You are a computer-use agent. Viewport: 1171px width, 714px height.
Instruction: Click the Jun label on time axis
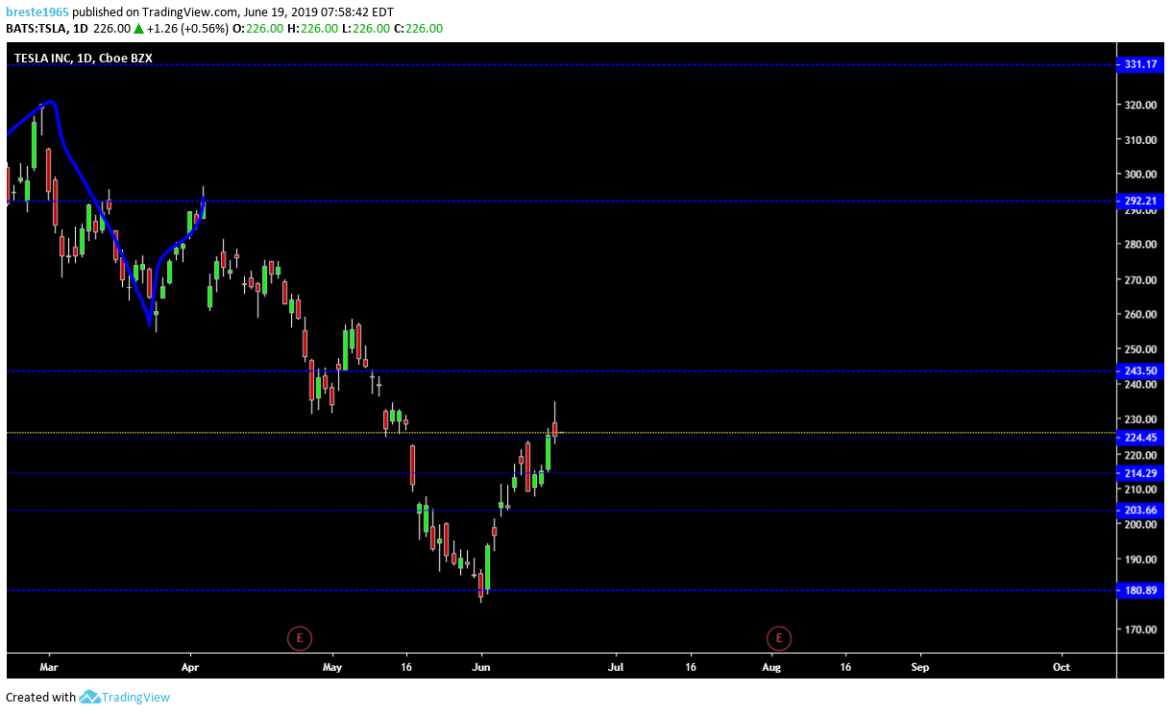coord(481,665)
